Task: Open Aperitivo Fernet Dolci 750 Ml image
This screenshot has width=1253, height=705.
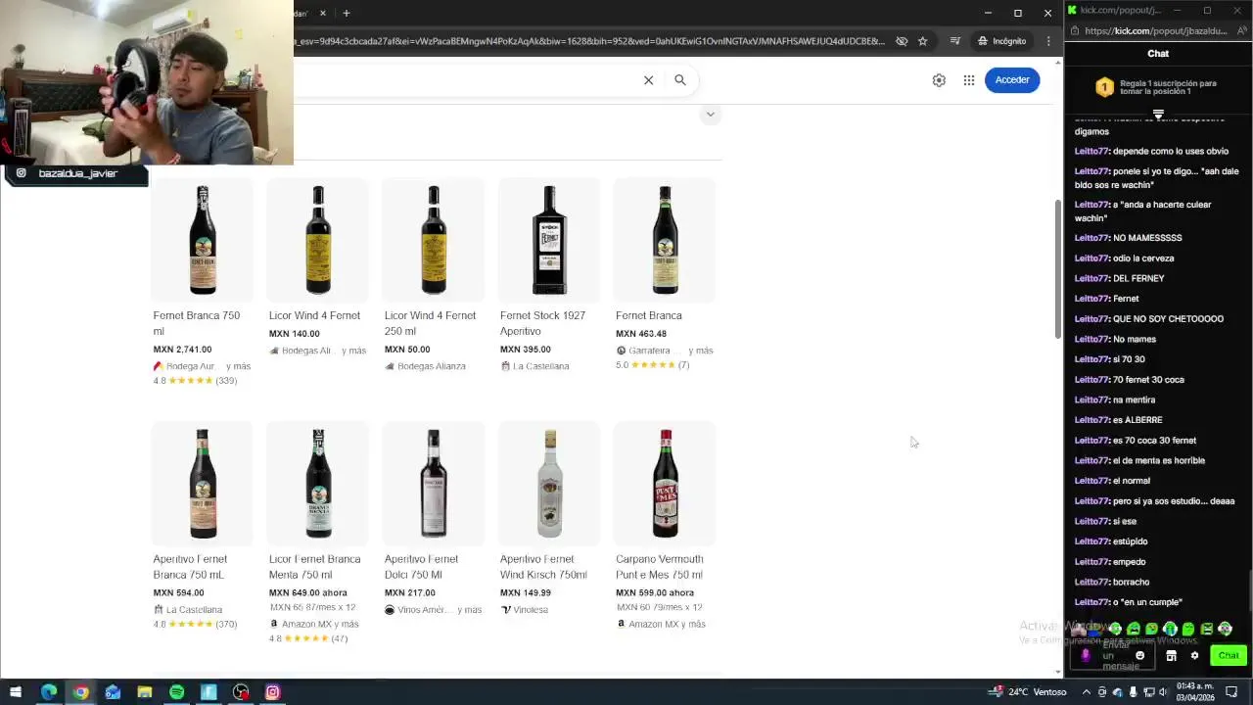Action: point(434,483)
